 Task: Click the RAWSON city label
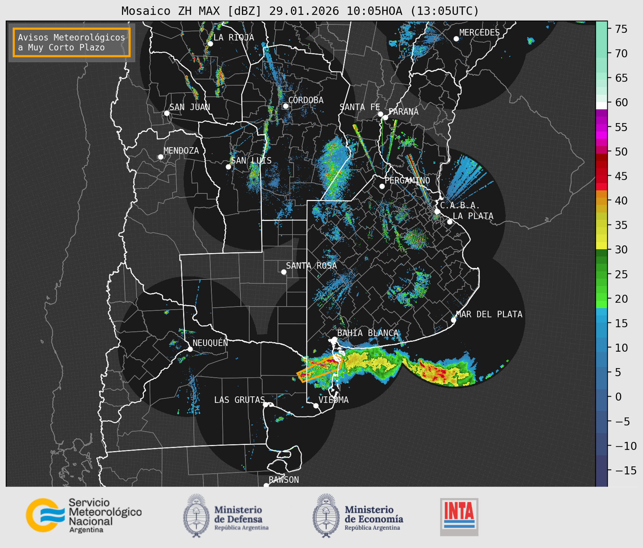click(284, 480)
